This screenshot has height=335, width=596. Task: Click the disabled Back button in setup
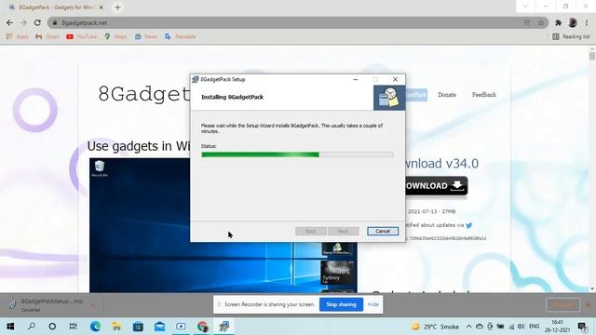click(310, 231)
